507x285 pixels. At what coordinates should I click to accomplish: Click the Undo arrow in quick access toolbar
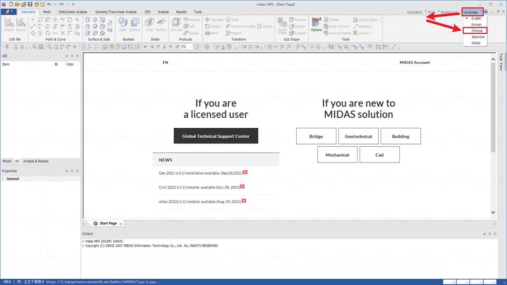pyautogui.click(x=49, y=4)
